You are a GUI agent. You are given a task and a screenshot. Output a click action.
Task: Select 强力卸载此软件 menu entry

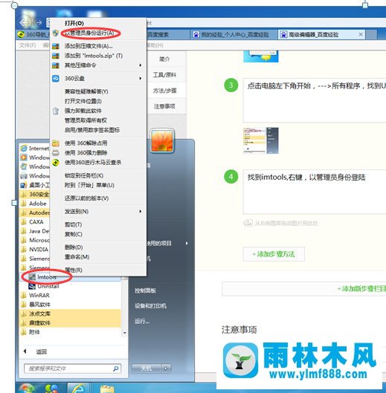pyautogui.click(x=83, y=111)
